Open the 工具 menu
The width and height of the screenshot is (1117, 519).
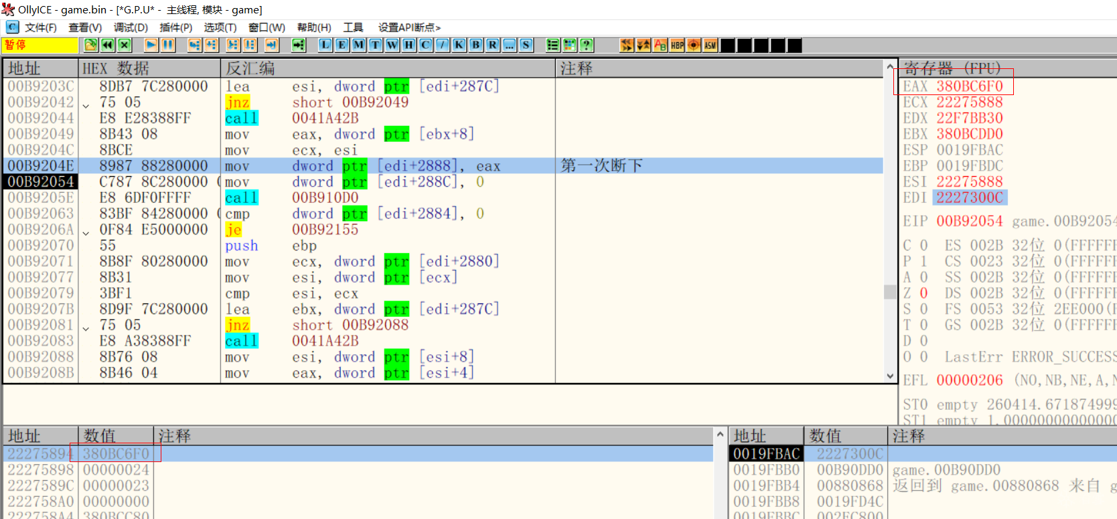[x=353, y=27]
